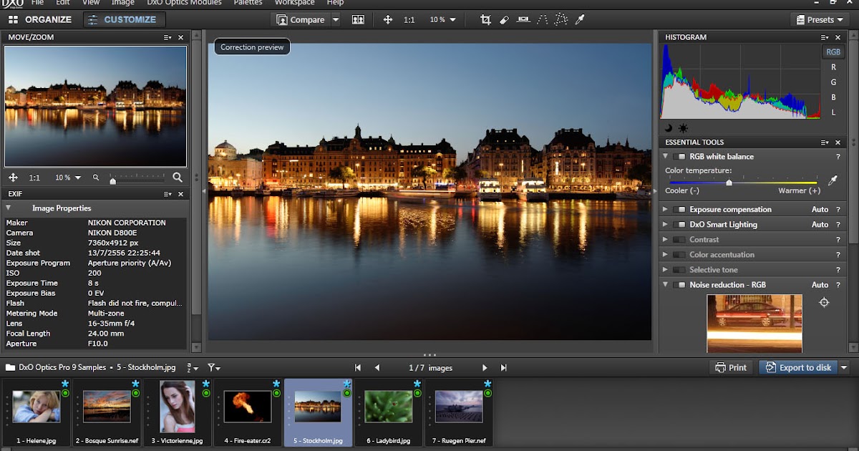The image size is (859, 451).
Task: Select the Dust removal tool
Action: tap(504, 20)
